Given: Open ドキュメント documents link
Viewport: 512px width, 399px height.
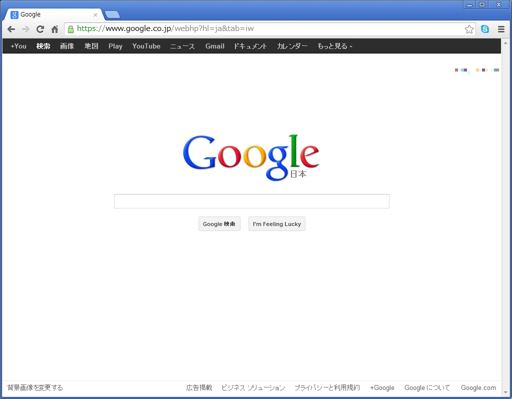Looking at the screenshot, I should pos(250,46).
